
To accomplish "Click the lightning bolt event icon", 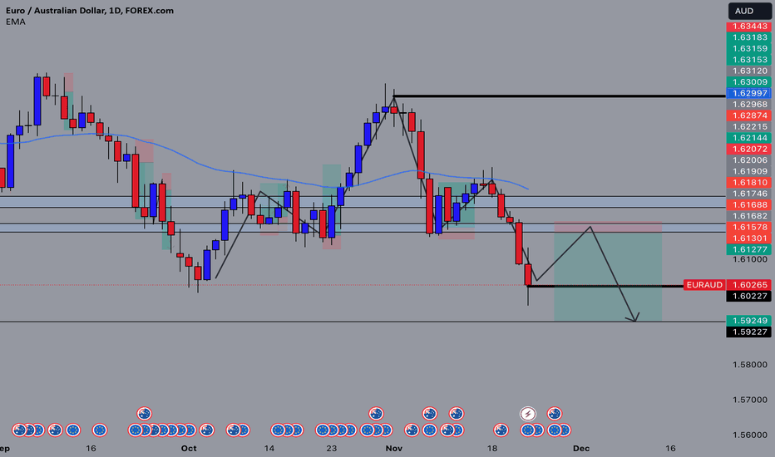I will coord(528,414).
